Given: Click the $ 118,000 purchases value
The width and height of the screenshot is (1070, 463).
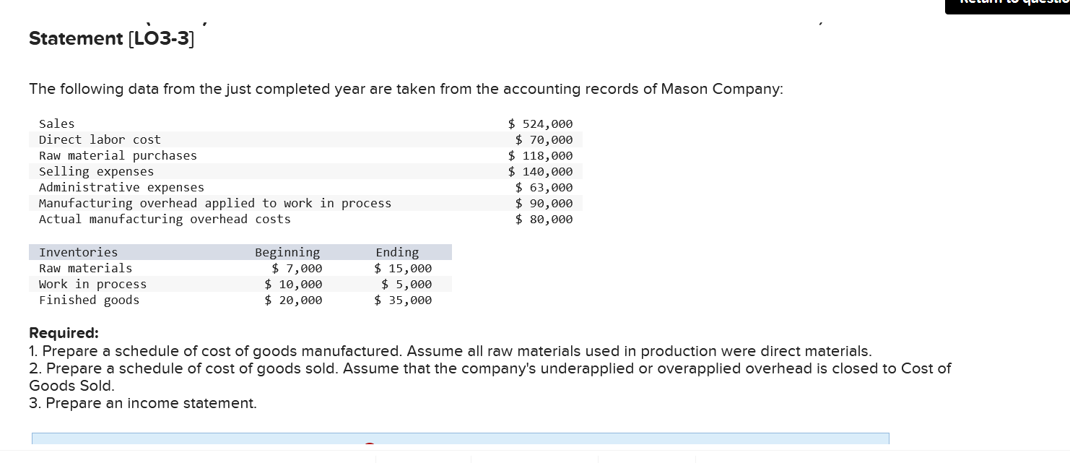Looking at the screenshot, I should (540, 155).
